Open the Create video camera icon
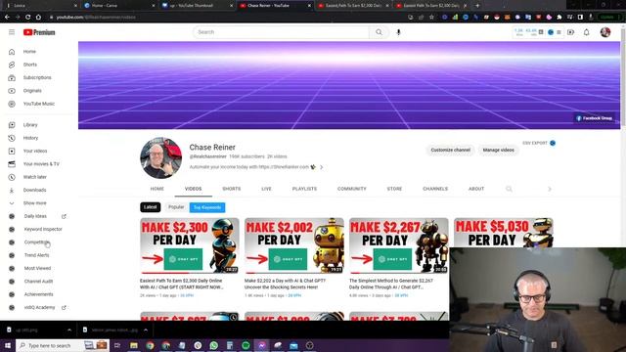 point(570,32)
